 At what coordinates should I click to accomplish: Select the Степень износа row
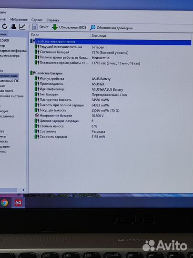point(111,126)
